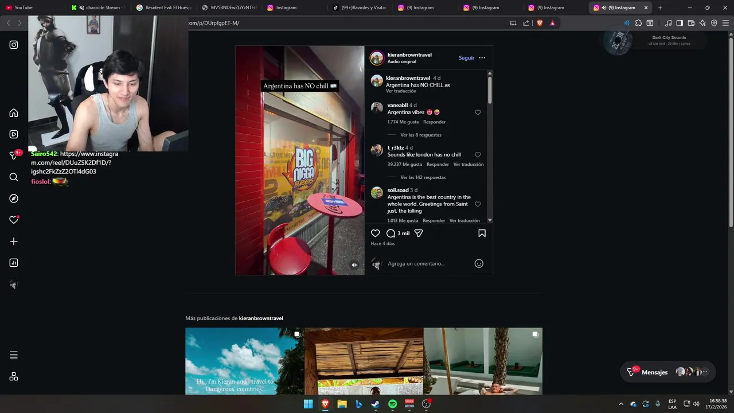Screen dimensions: 734x413
Task: Open Brave Wallet icon
Action: tap(691, 23)
